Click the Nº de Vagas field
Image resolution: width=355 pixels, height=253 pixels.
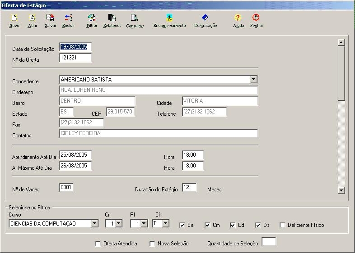[x=66, y=188]
